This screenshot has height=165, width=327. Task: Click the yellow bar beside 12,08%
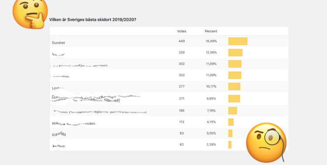[235, 53]
